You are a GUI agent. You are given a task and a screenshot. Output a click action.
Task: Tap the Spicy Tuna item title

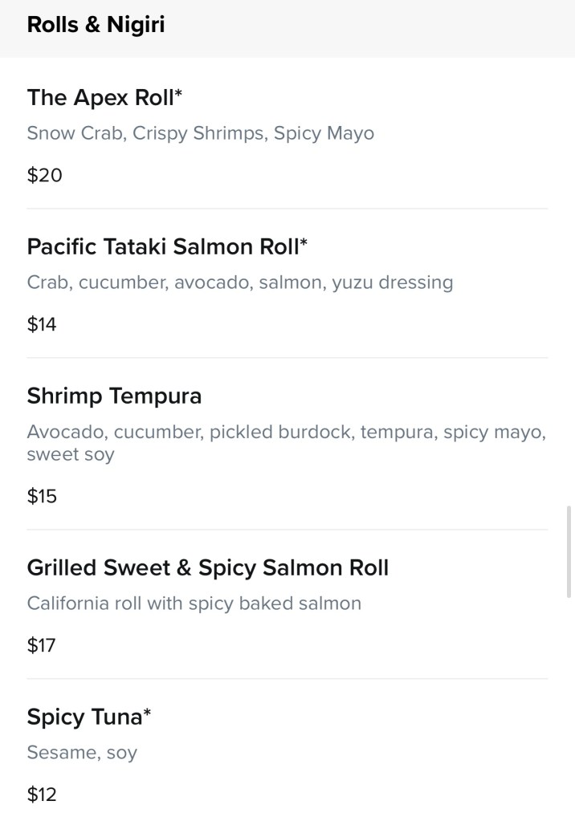(x=84, y=717)
